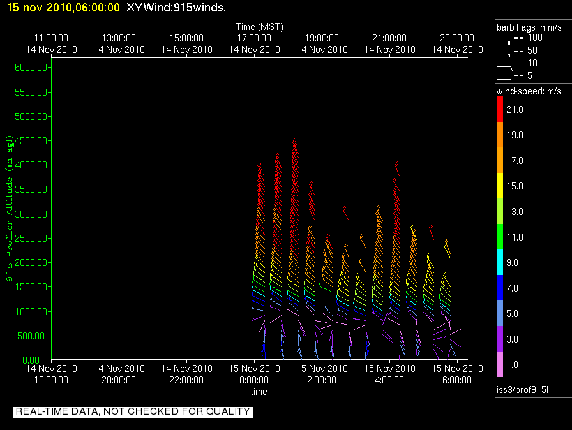
Task: Click the 'REAL-TIME DATA, NOT CHECKED FOR QUALITY' banner
Action: [133, 411]
